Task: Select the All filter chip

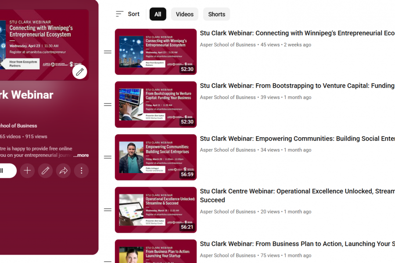Action: [x=158, y=14]
